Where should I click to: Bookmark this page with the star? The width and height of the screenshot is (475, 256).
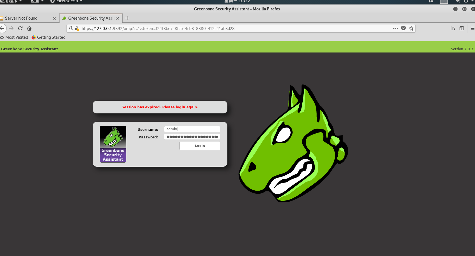[411, 28]
